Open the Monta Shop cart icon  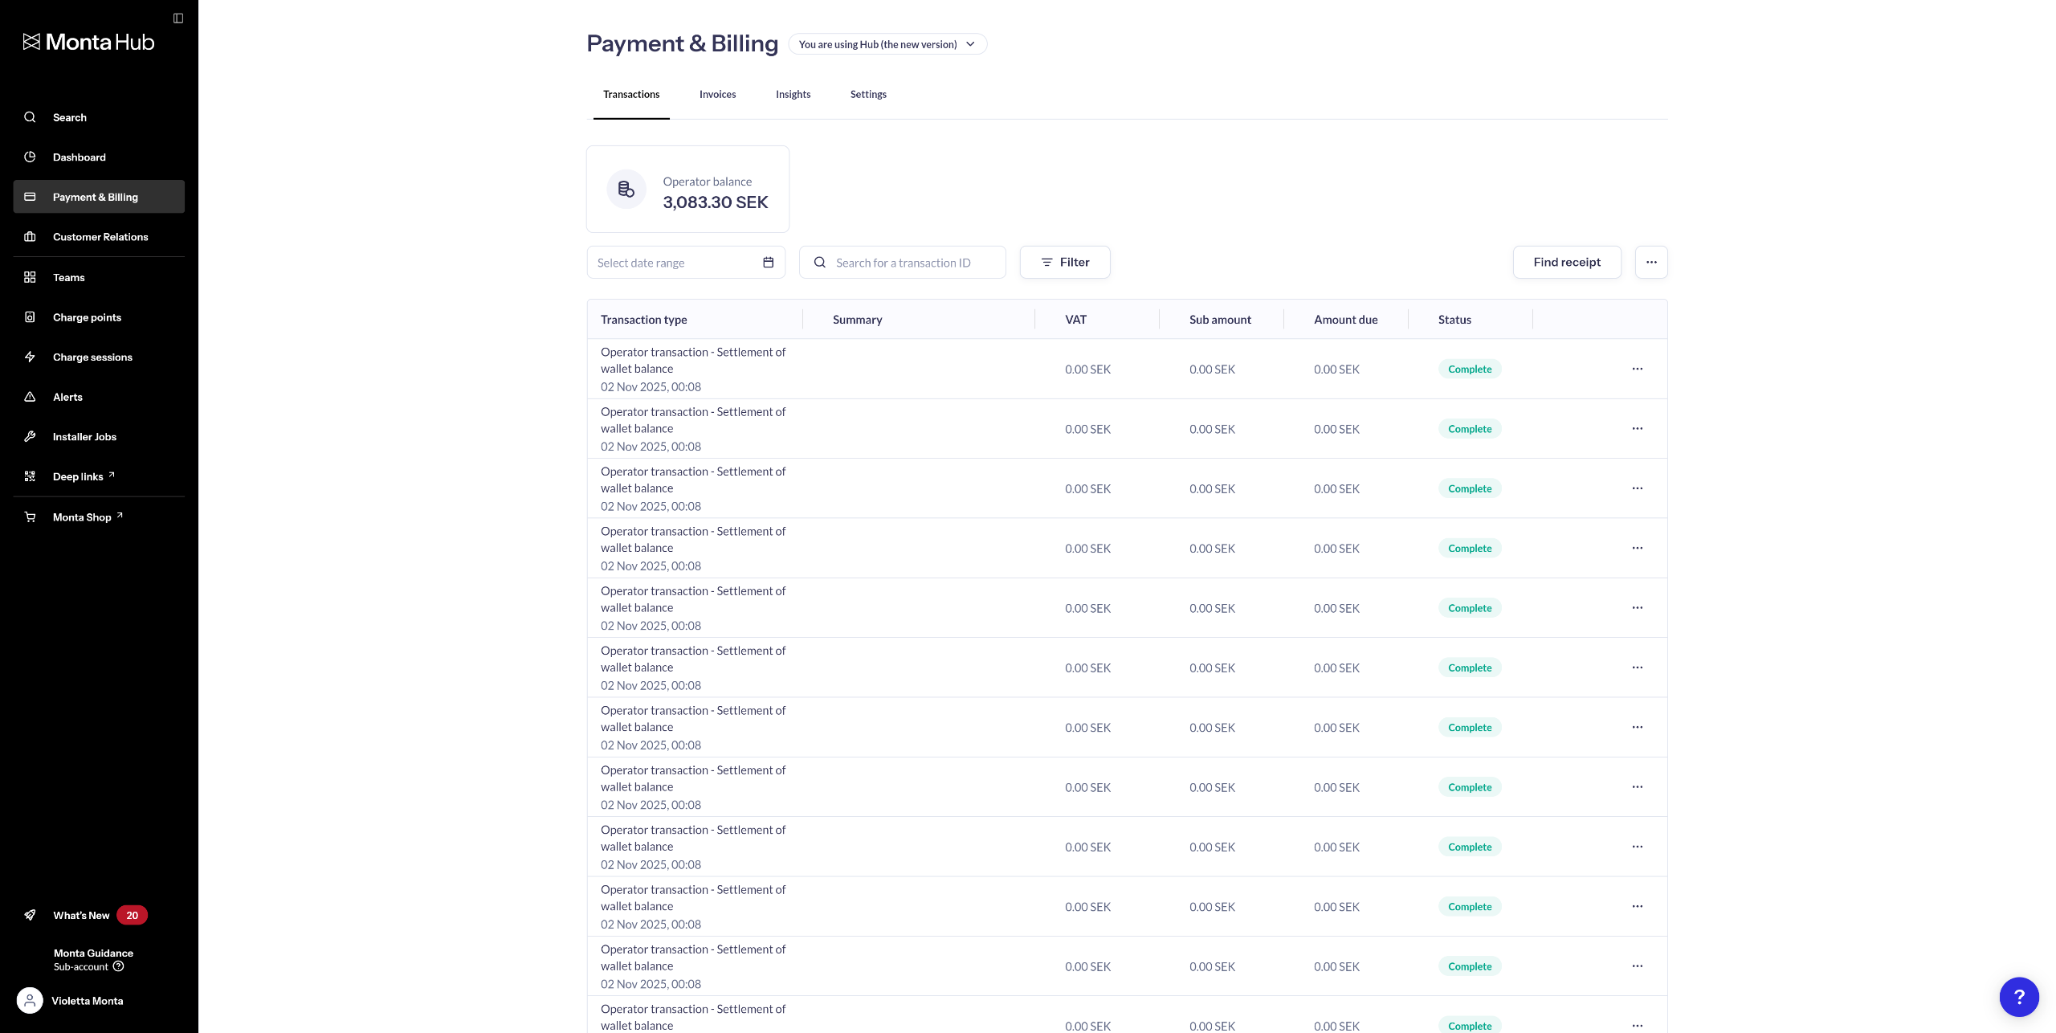(30, 516)
